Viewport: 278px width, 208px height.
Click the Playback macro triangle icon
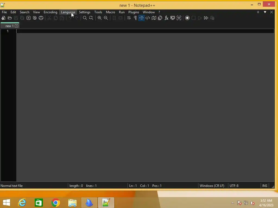tap(200, 18)
